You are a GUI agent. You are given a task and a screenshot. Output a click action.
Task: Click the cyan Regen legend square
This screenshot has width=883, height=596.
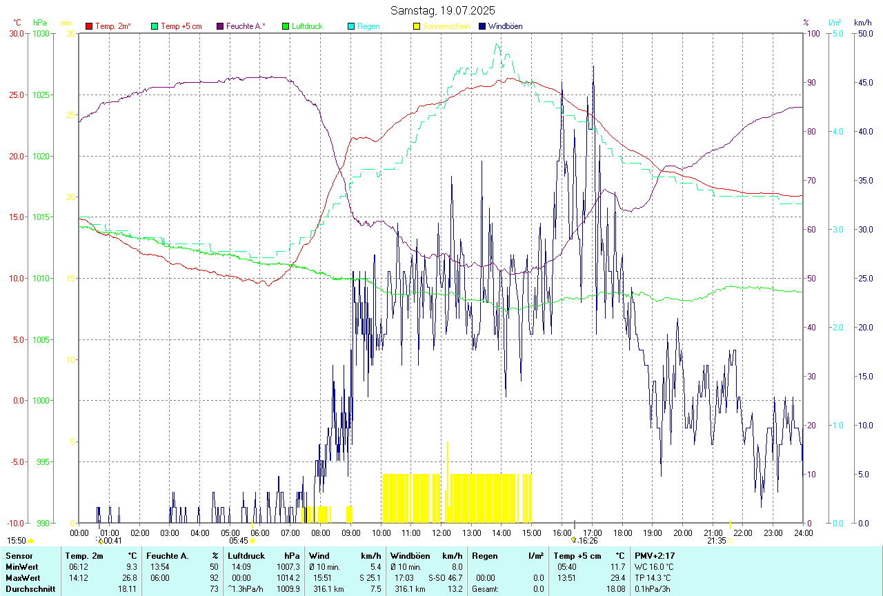[351, 26]
